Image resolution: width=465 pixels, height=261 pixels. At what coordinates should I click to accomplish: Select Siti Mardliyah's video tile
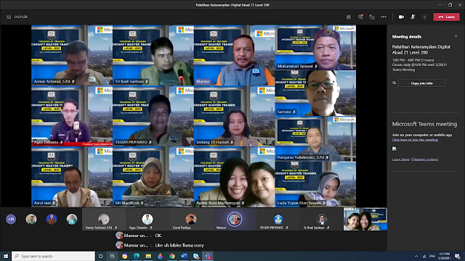pyautogui.click(x=153, y=177)
